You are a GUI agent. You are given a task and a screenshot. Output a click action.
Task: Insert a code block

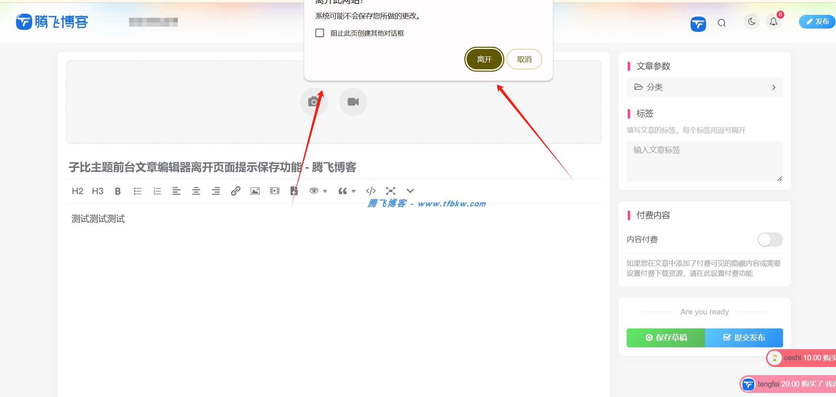pyautogui.click(x=371, y=191)
